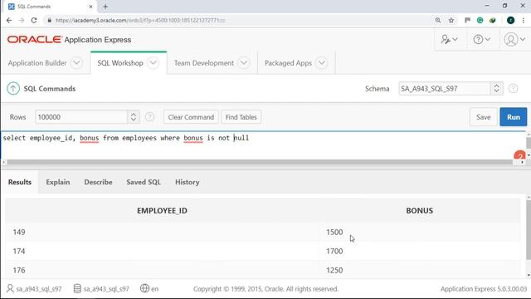Open the user account menu

coord(514,39)
